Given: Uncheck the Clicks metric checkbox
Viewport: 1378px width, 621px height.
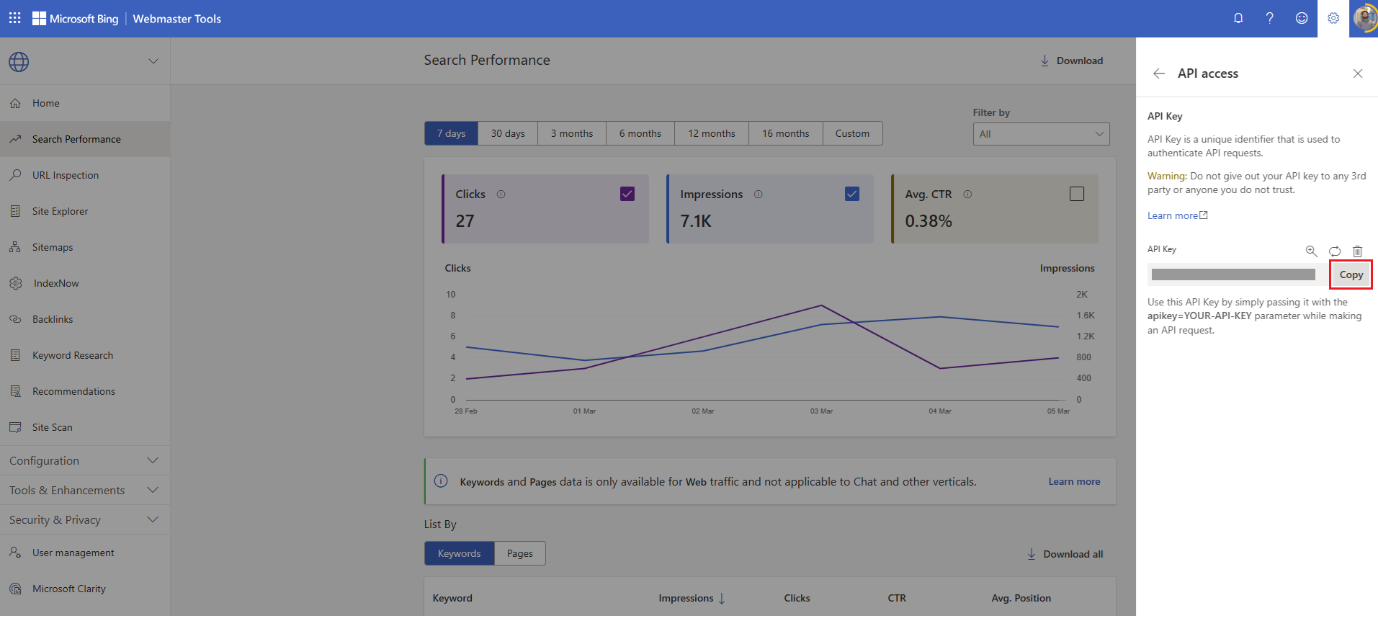Looking at the screenshot, I should tap(627, 194).
